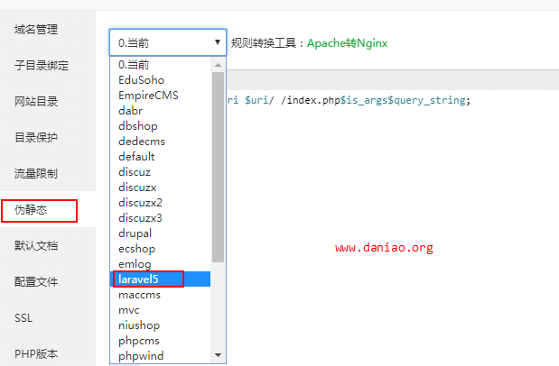
Task: Open the rewrite rule template dropdown
Action: [168, 42]
